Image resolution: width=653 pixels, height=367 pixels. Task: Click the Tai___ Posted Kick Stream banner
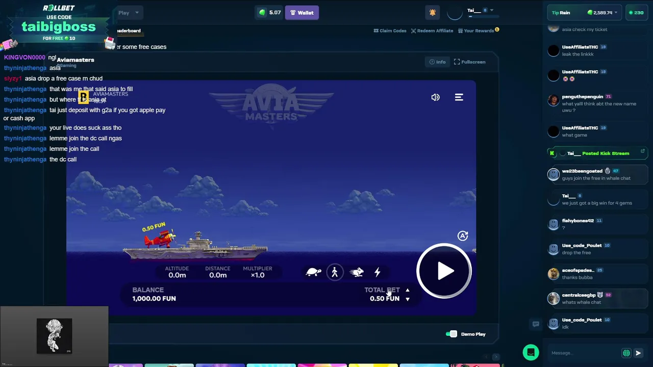[597, 153]
